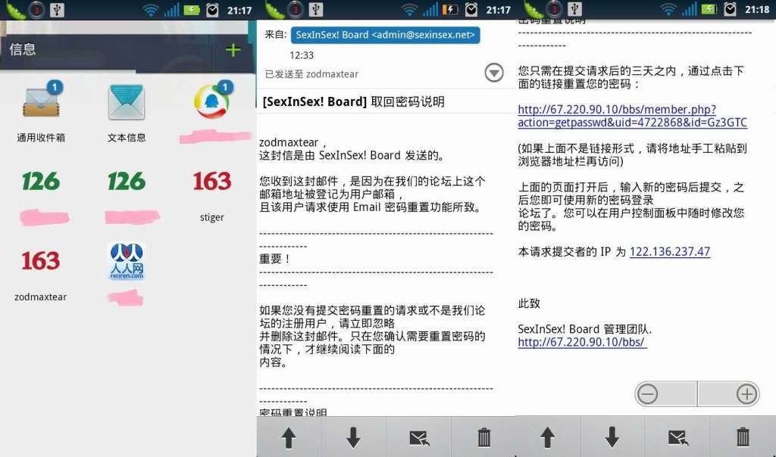Tap the 此致 closing line

click(528, 303)
